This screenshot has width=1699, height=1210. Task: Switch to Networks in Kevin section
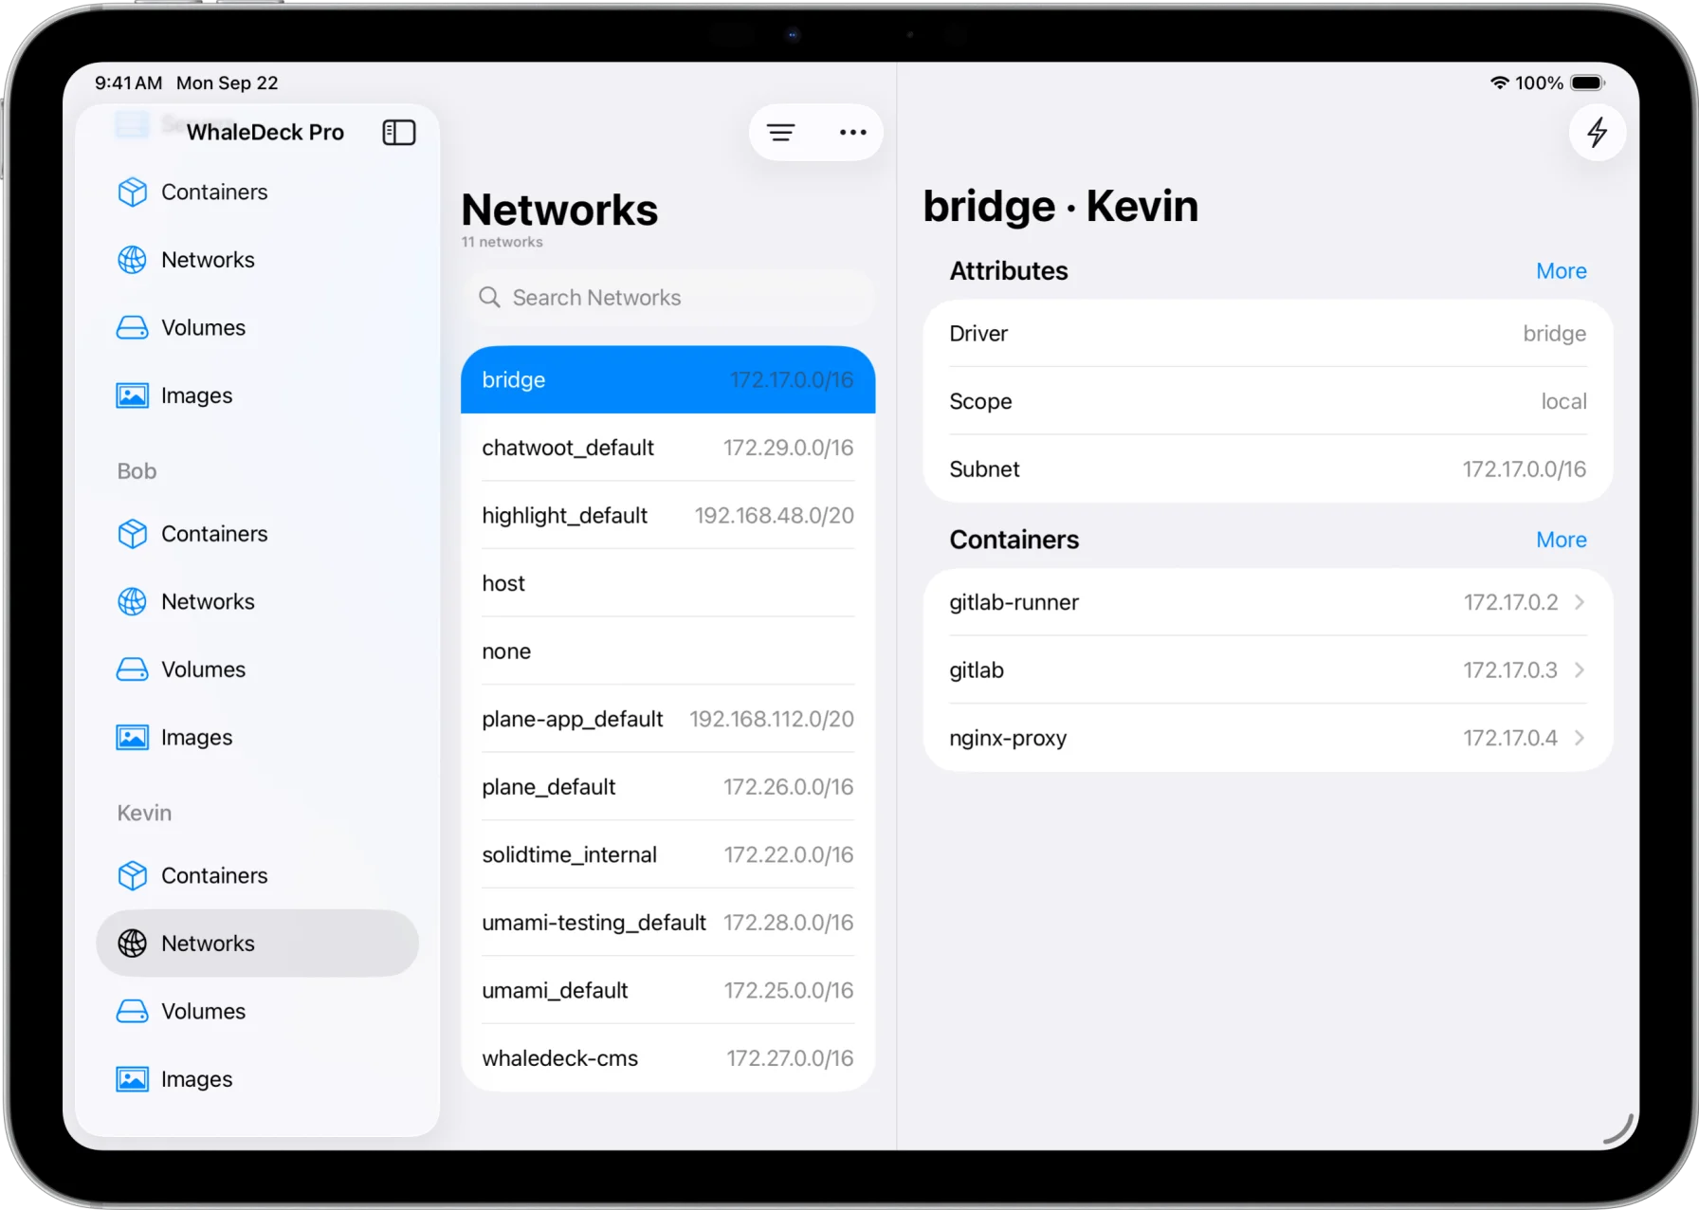point(208,943)
